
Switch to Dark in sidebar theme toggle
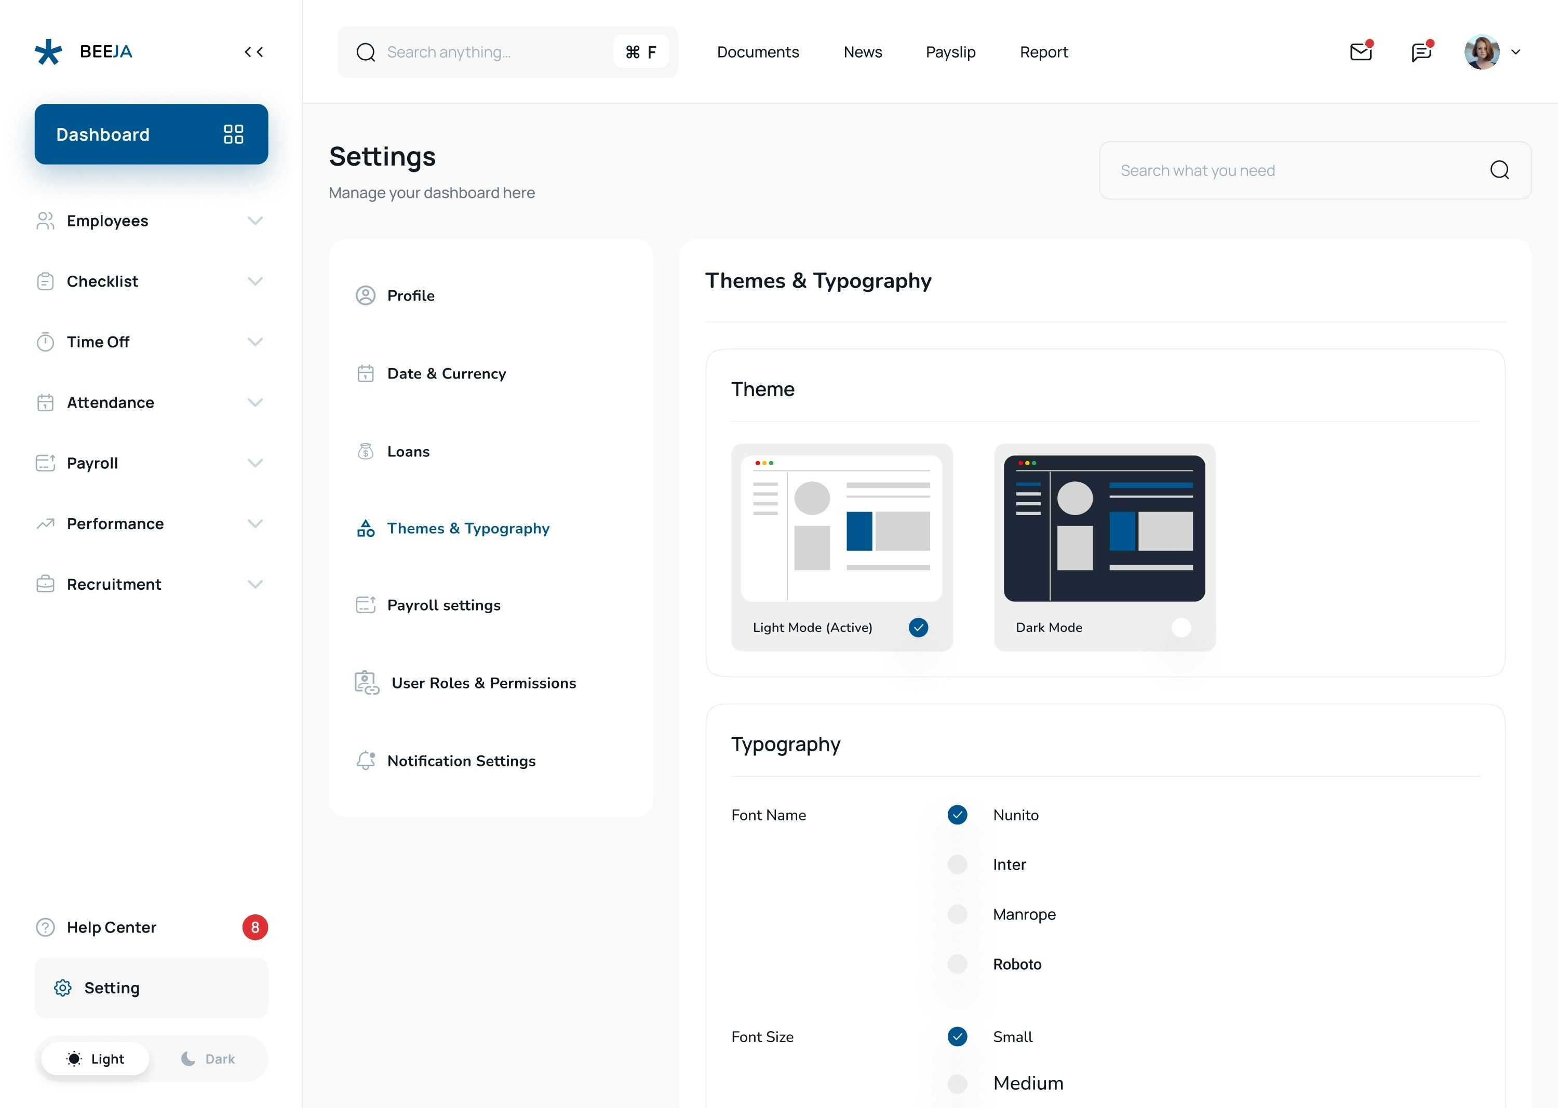click(x=208, y=1059)
